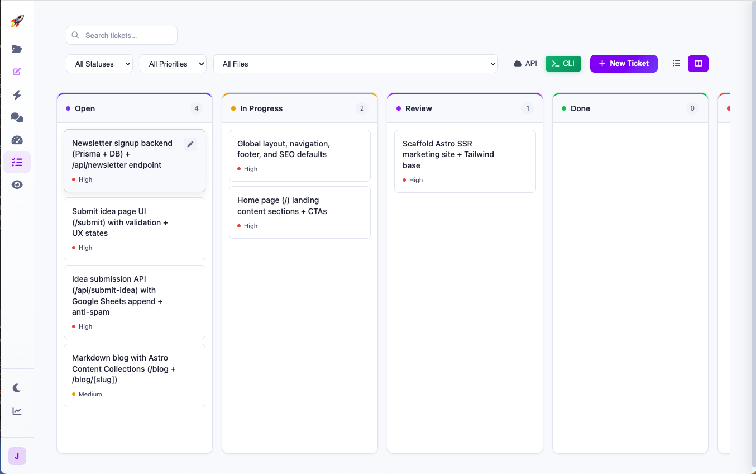Viewport: 756px width, 474px height.
Task: Create a ticket with the New Ticket button
Action: click(x=624, y=63)
